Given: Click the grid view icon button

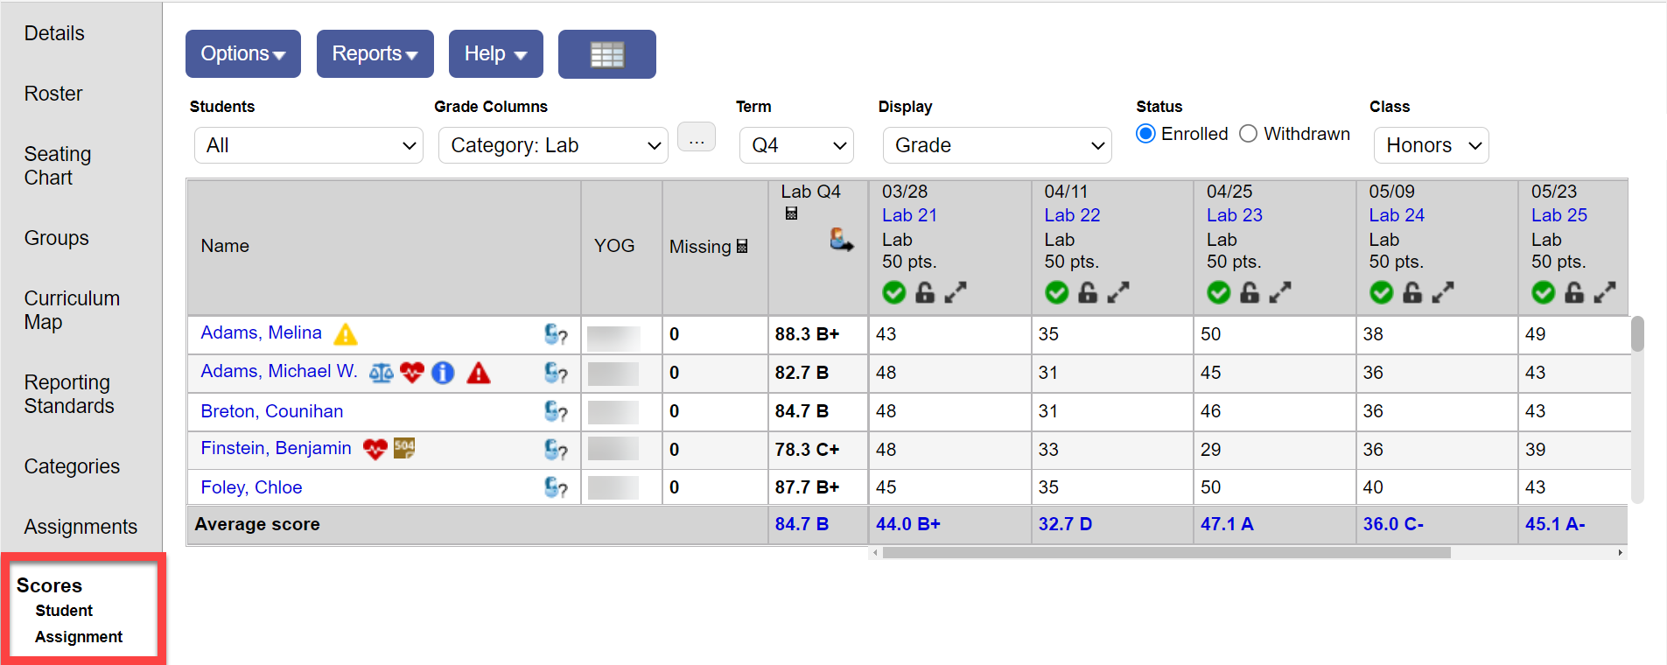Looking at the screenshot, I should click(x=606, y=54).
